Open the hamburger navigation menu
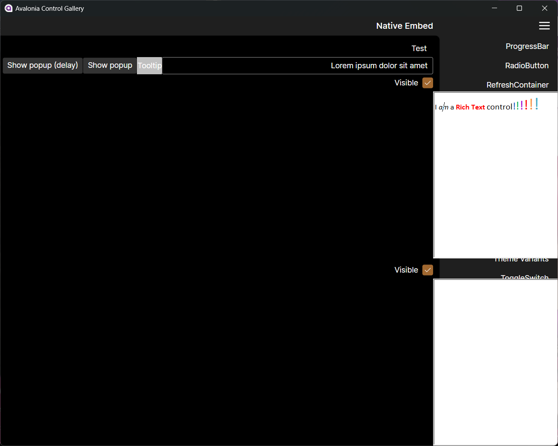Screen dimensions: 558x446 [x=544, y=26]
